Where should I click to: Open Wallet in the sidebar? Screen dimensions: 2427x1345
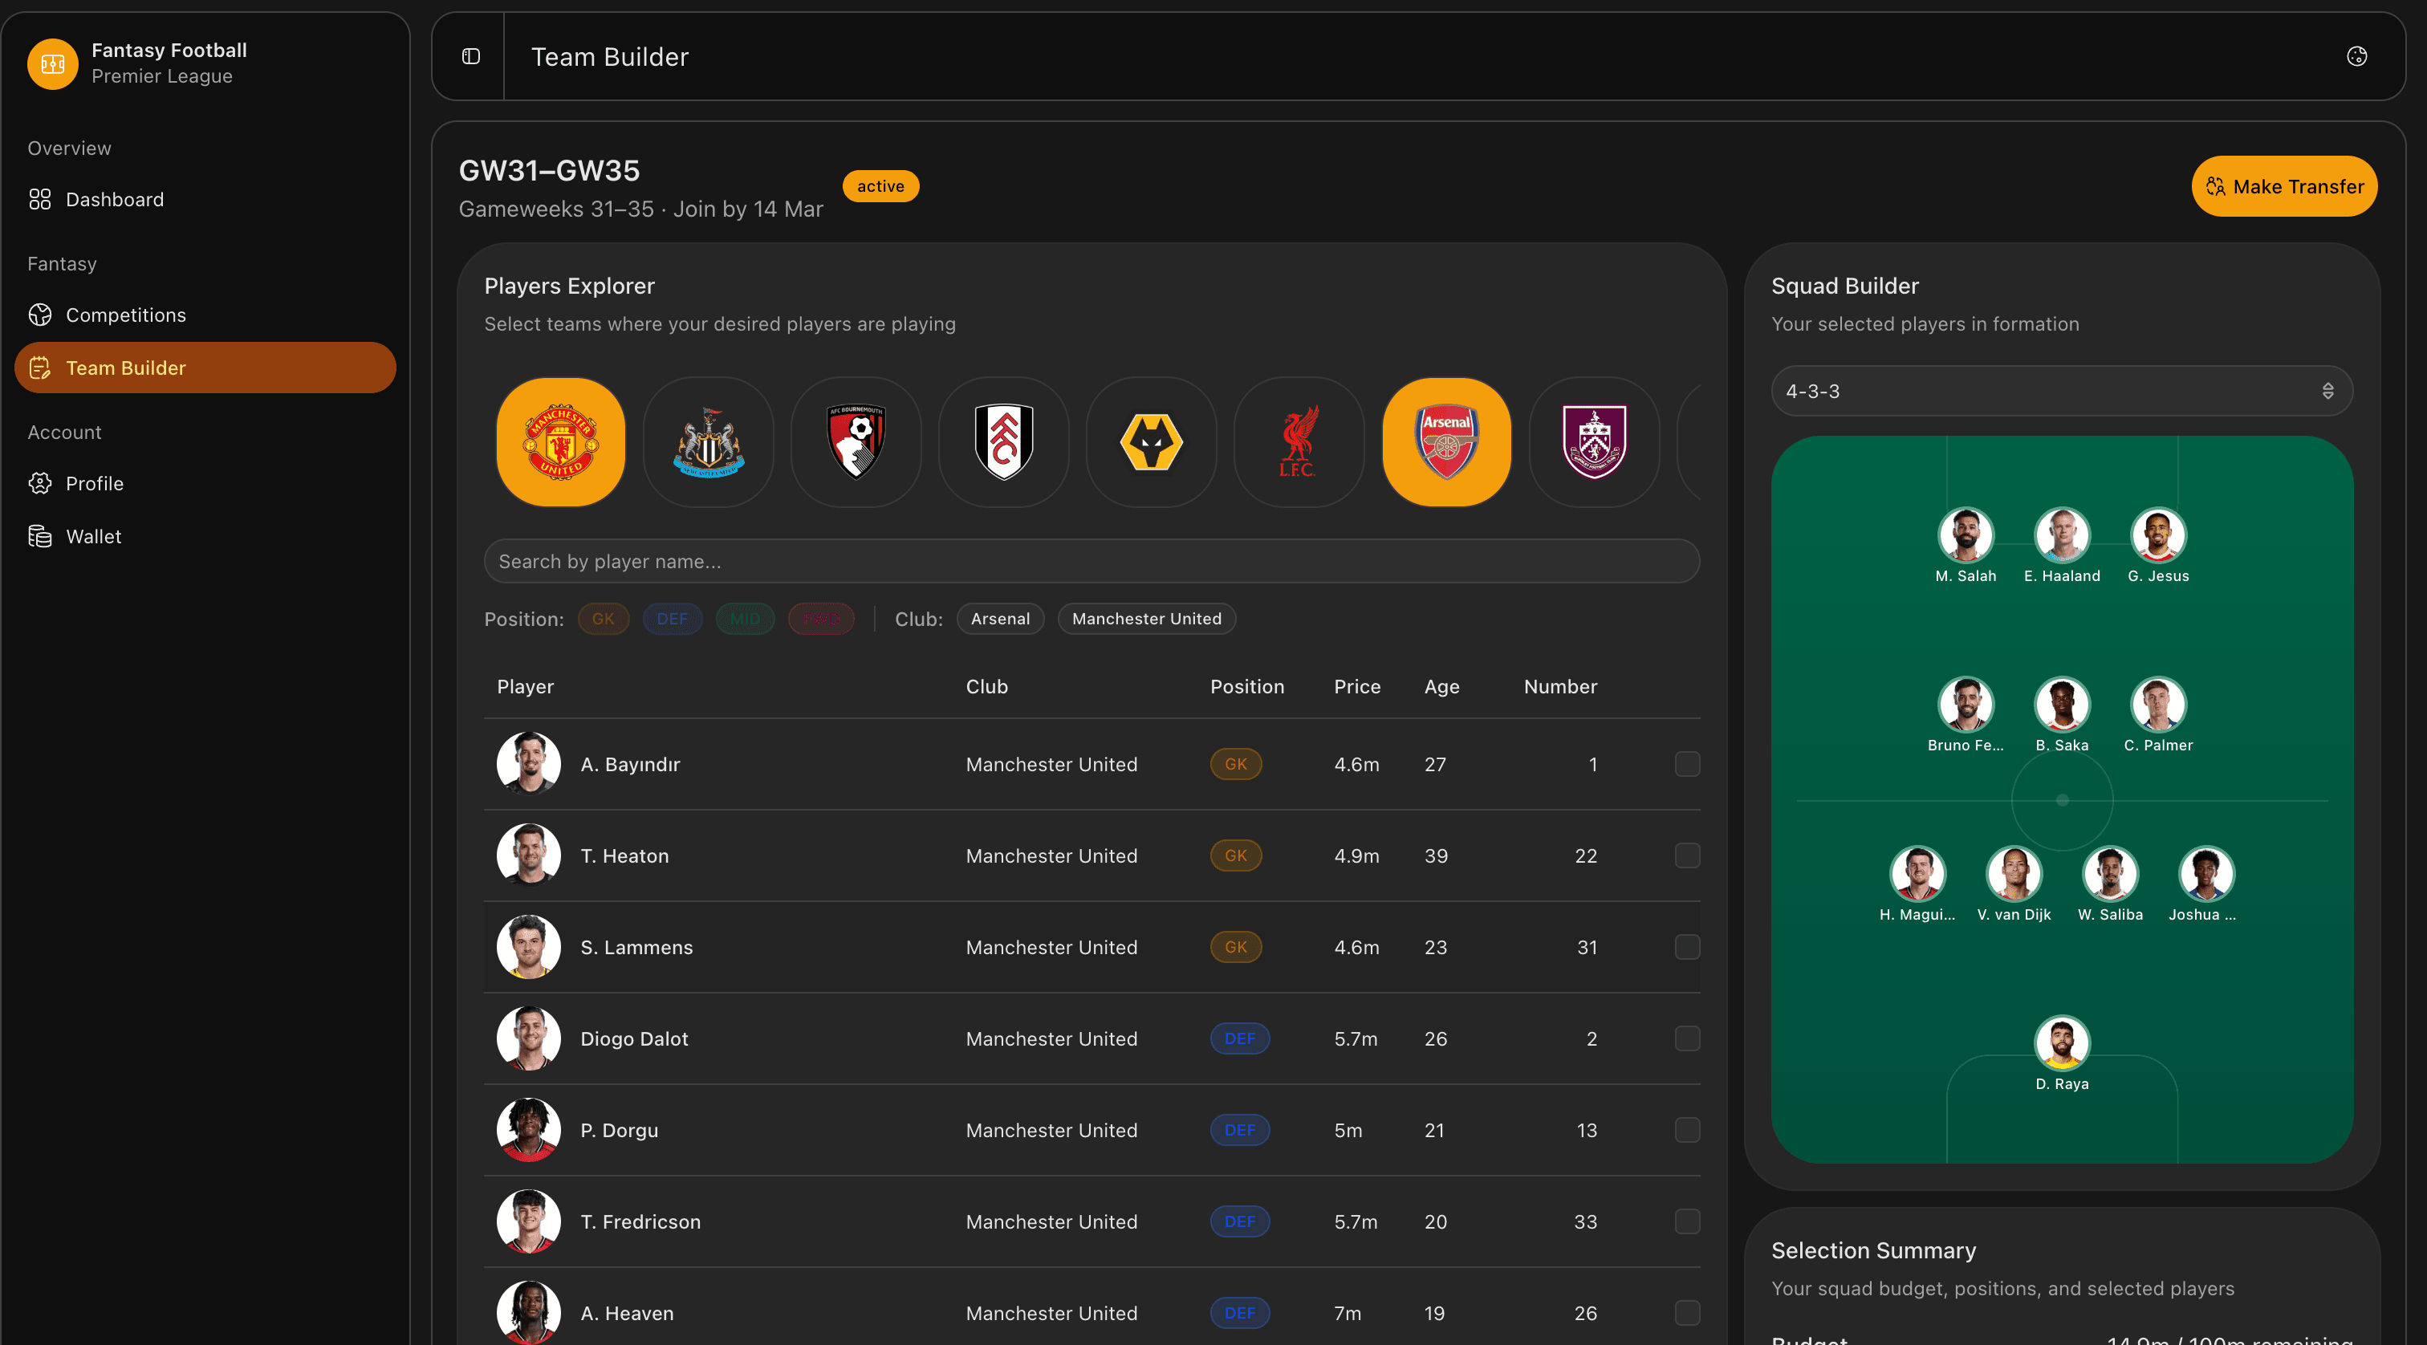[x=205, y=536]
